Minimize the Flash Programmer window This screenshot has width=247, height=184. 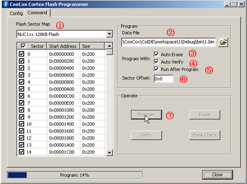pyautogui.click(x=227, y=4)
